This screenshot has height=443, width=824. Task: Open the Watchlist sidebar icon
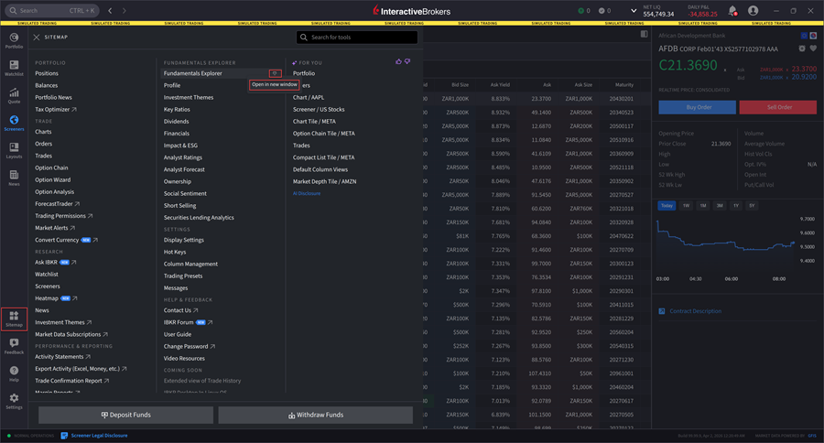(14, 68)
